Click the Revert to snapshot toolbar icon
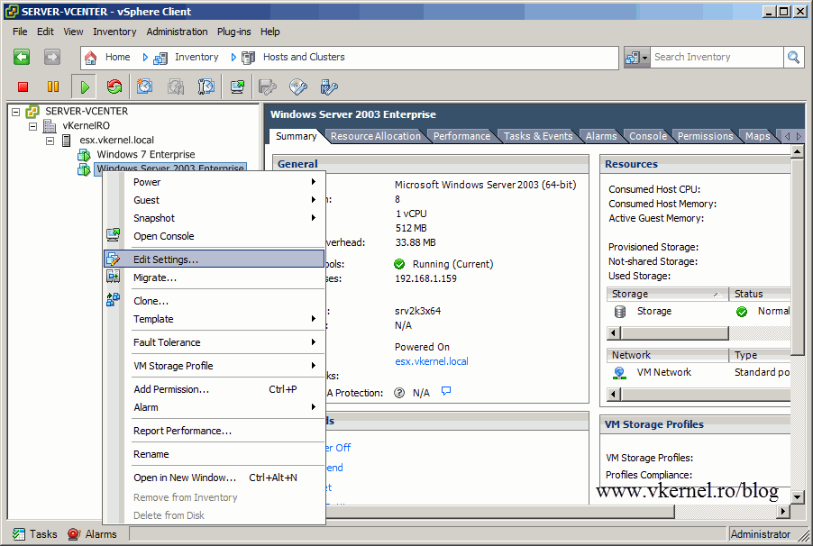Image resolution: width=813 pixels, height=546 pixels. pos(175,86)
